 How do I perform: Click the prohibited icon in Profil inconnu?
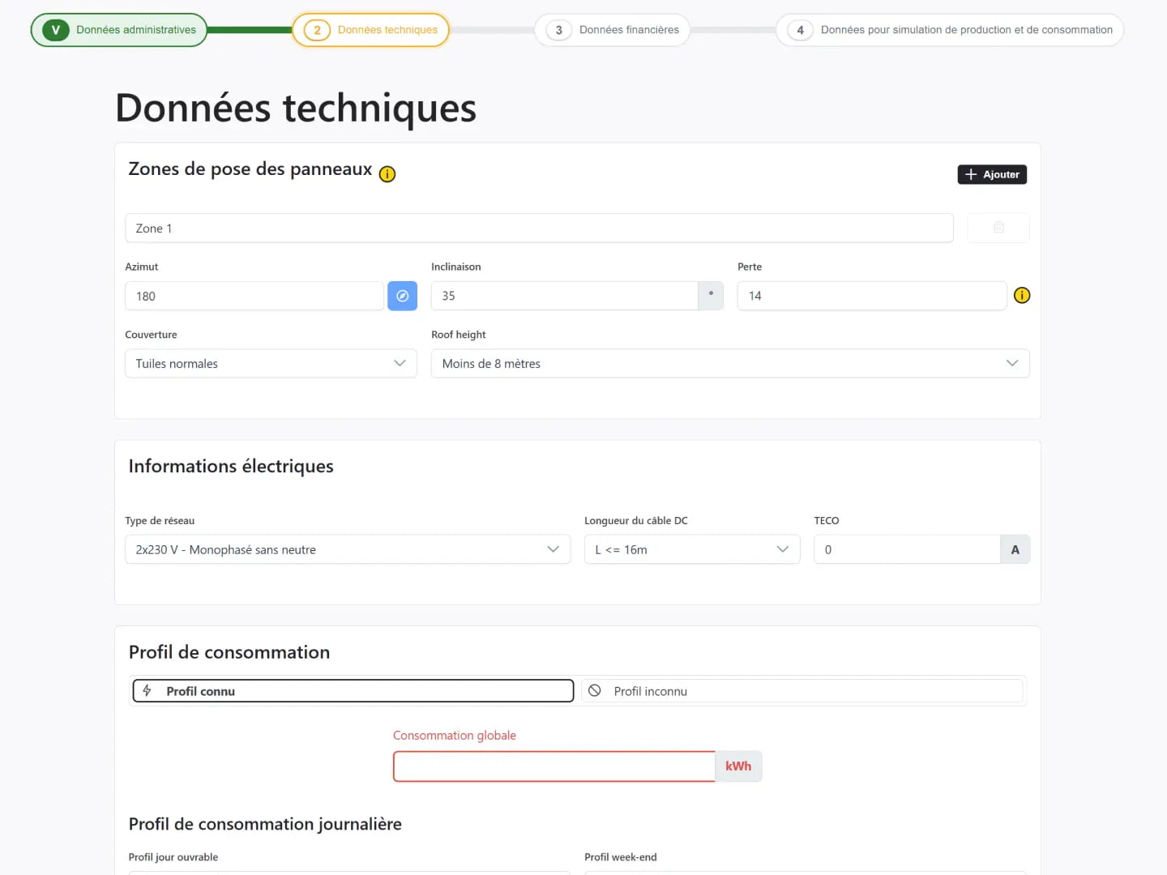click(x=595, y=691)
